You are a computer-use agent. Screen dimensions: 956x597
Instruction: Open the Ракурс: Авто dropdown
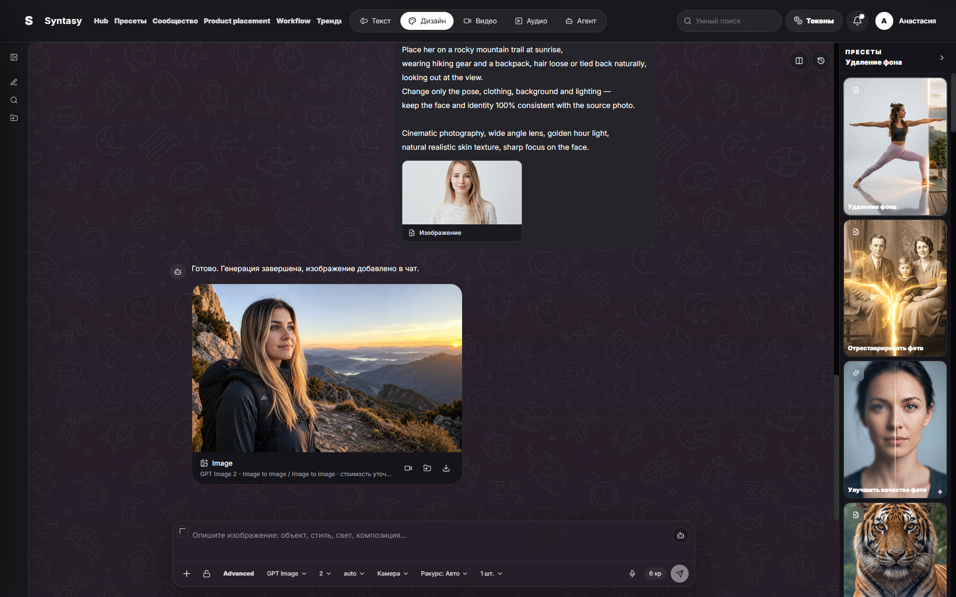click(444, 574)
